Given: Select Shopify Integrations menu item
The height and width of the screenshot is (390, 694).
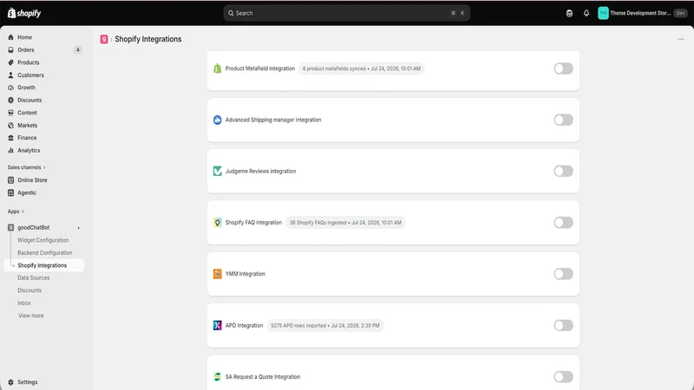Looking at the screenshot, I should tap(44, 265).
